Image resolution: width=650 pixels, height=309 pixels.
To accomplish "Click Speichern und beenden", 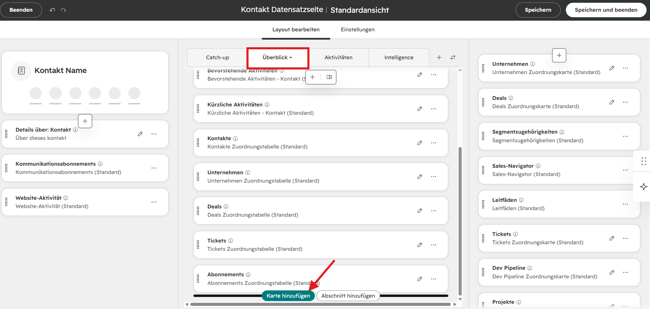I will (x=606, y=10).
